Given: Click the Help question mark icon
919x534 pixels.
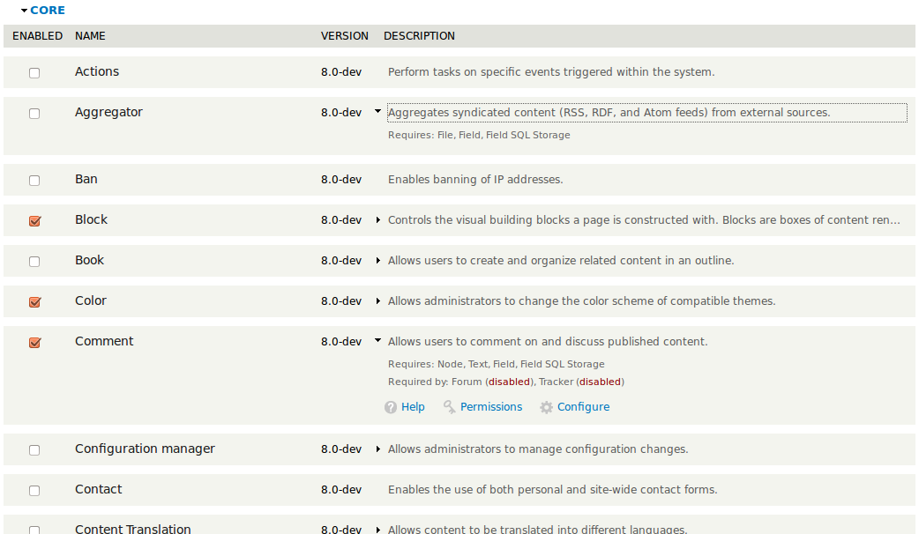Looking at the screenshot, I should pos(391,407).
